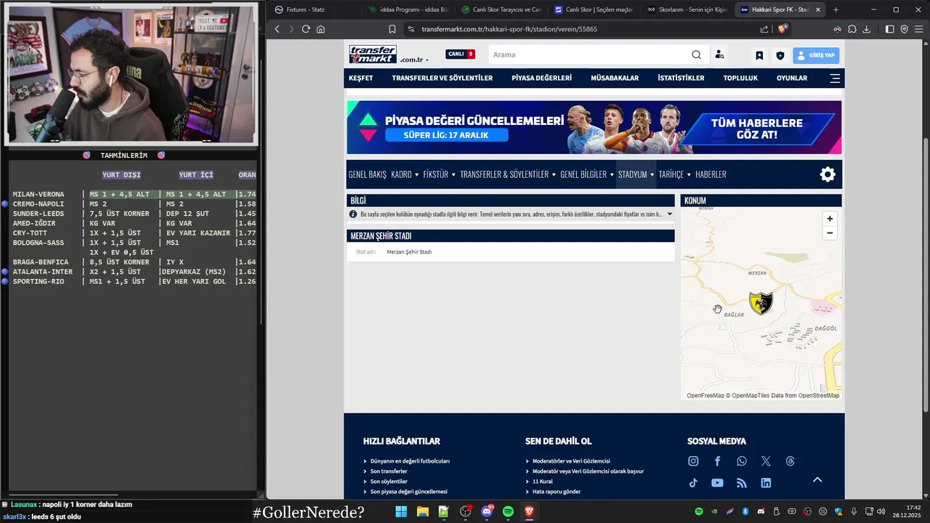Viewport: 930px width, 523px height.
Task: Open the browser home page
Action: (x=320, y=29)
